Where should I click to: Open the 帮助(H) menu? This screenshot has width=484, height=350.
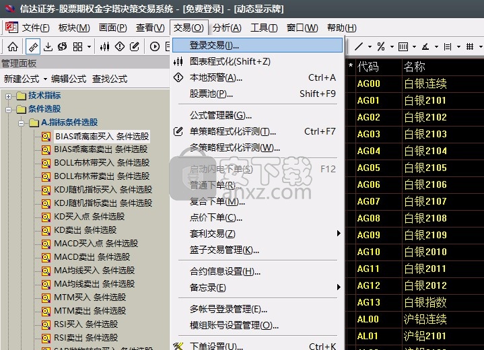[x=342, y=28]
